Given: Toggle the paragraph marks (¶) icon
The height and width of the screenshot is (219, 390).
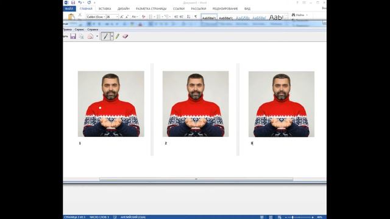Looking at the screenshot, I should click(x=196, y=16).
